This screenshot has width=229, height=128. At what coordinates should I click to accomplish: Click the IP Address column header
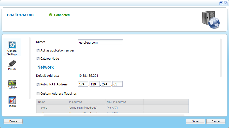[x=86, y=102]
